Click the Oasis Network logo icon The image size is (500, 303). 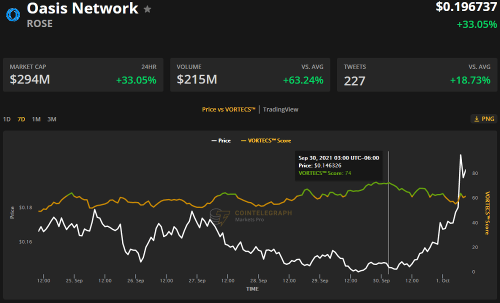point(13,14)
